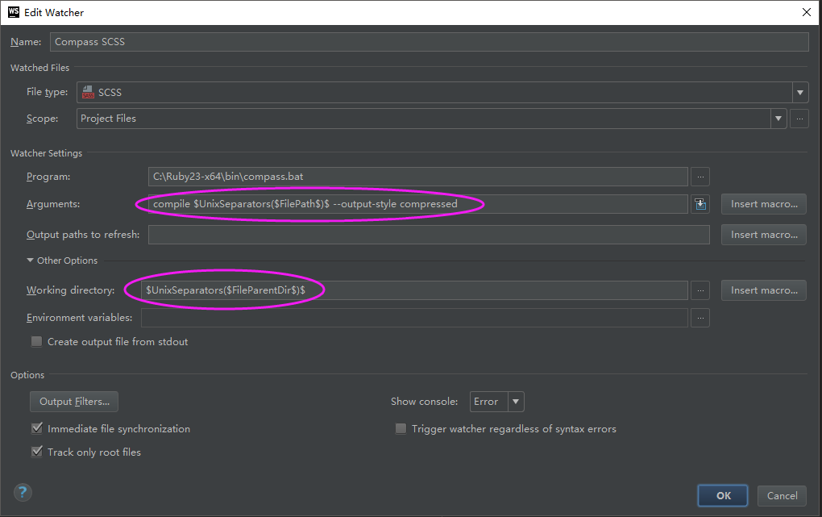The image size is (822, 517).
Task: Open browse dialog for Working directory
Action: pos(700,290)
